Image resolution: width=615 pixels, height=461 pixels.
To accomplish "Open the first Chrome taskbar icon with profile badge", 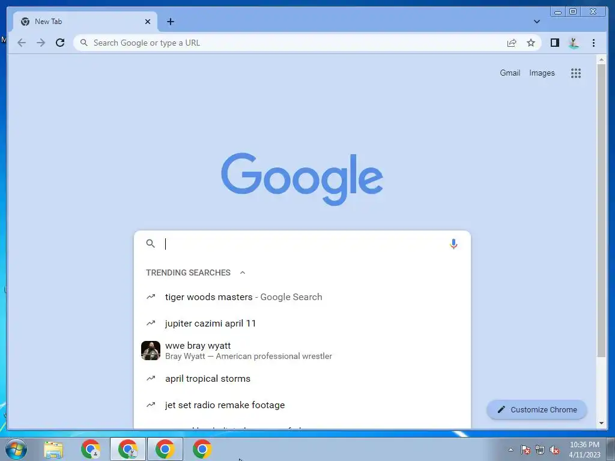I will [x=91, y=449].
